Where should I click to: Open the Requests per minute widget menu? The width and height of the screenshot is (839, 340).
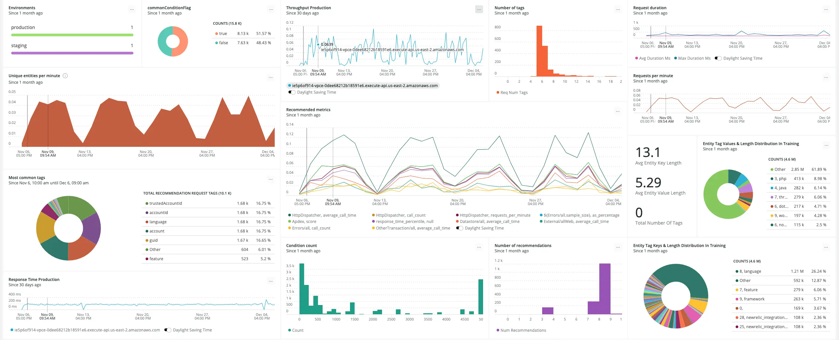[x=827, y=77]
